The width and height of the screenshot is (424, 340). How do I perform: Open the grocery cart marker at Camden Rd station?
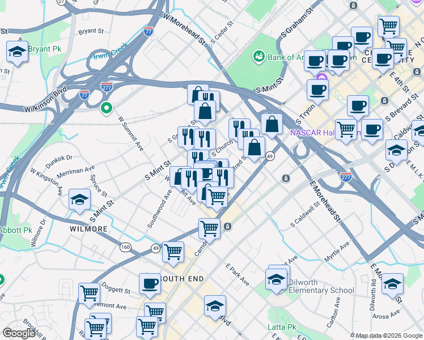[x=209, y=229]
